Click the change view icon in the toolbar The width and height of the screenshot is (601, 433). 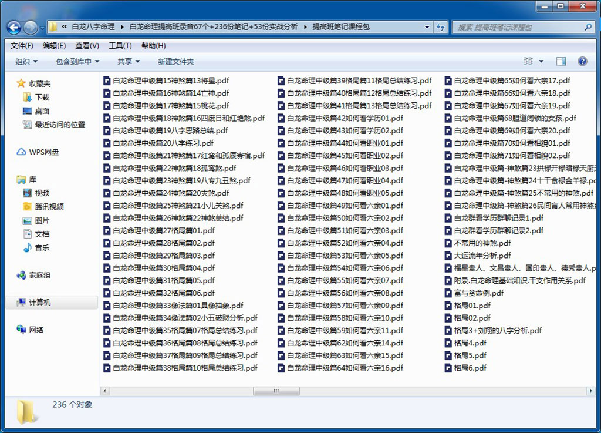point(528,61)
